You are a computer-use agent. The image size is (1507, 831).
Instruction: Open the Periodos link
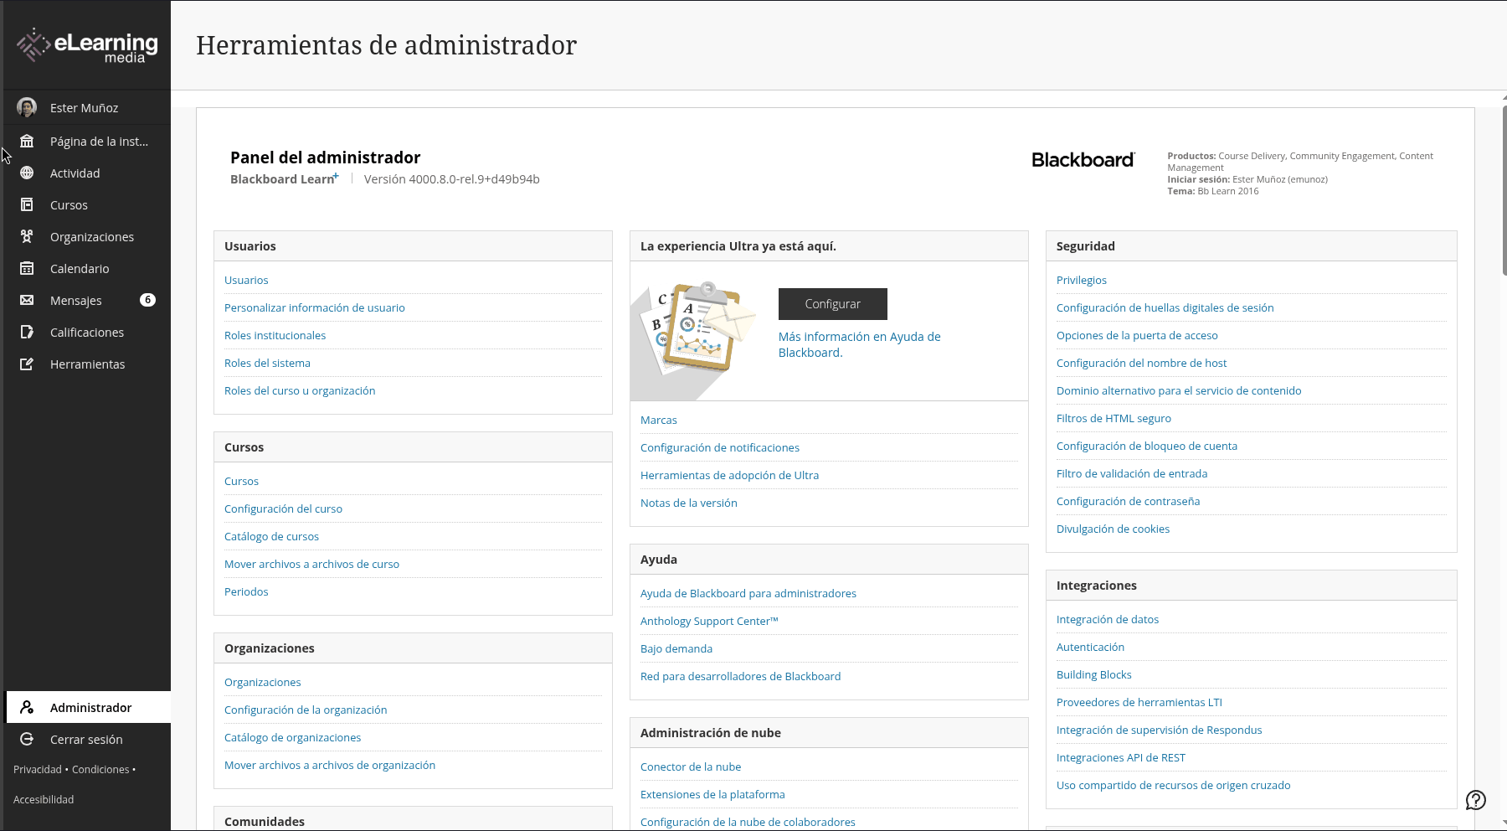[x=246, y=591]
